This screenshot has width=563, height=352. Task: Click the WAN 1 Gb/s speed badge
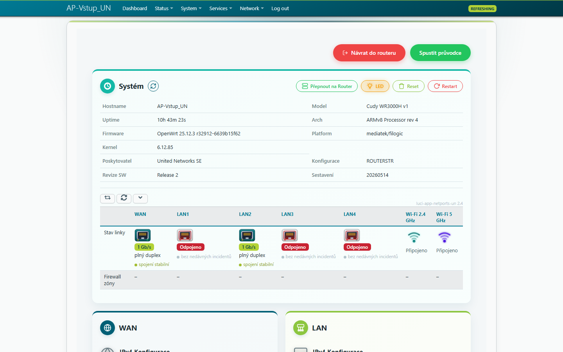(x=144, y=247)
